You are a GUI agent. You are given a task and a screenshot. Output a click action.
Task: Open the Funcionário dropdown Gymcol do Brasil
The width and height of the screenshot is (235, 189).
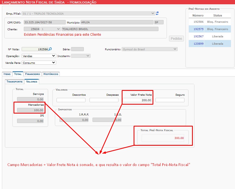click(150, 49)
